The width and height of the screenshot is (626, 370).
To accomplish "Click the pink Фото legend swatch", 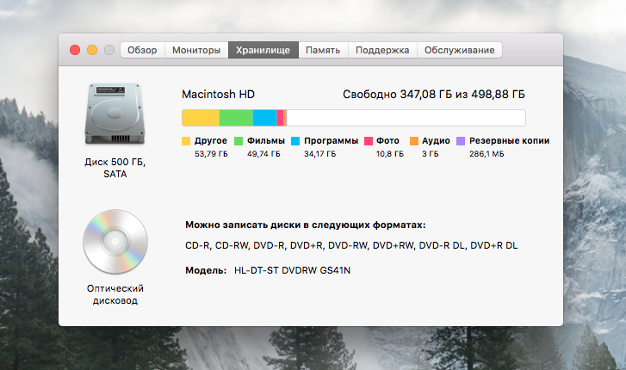I will (369, 141).
